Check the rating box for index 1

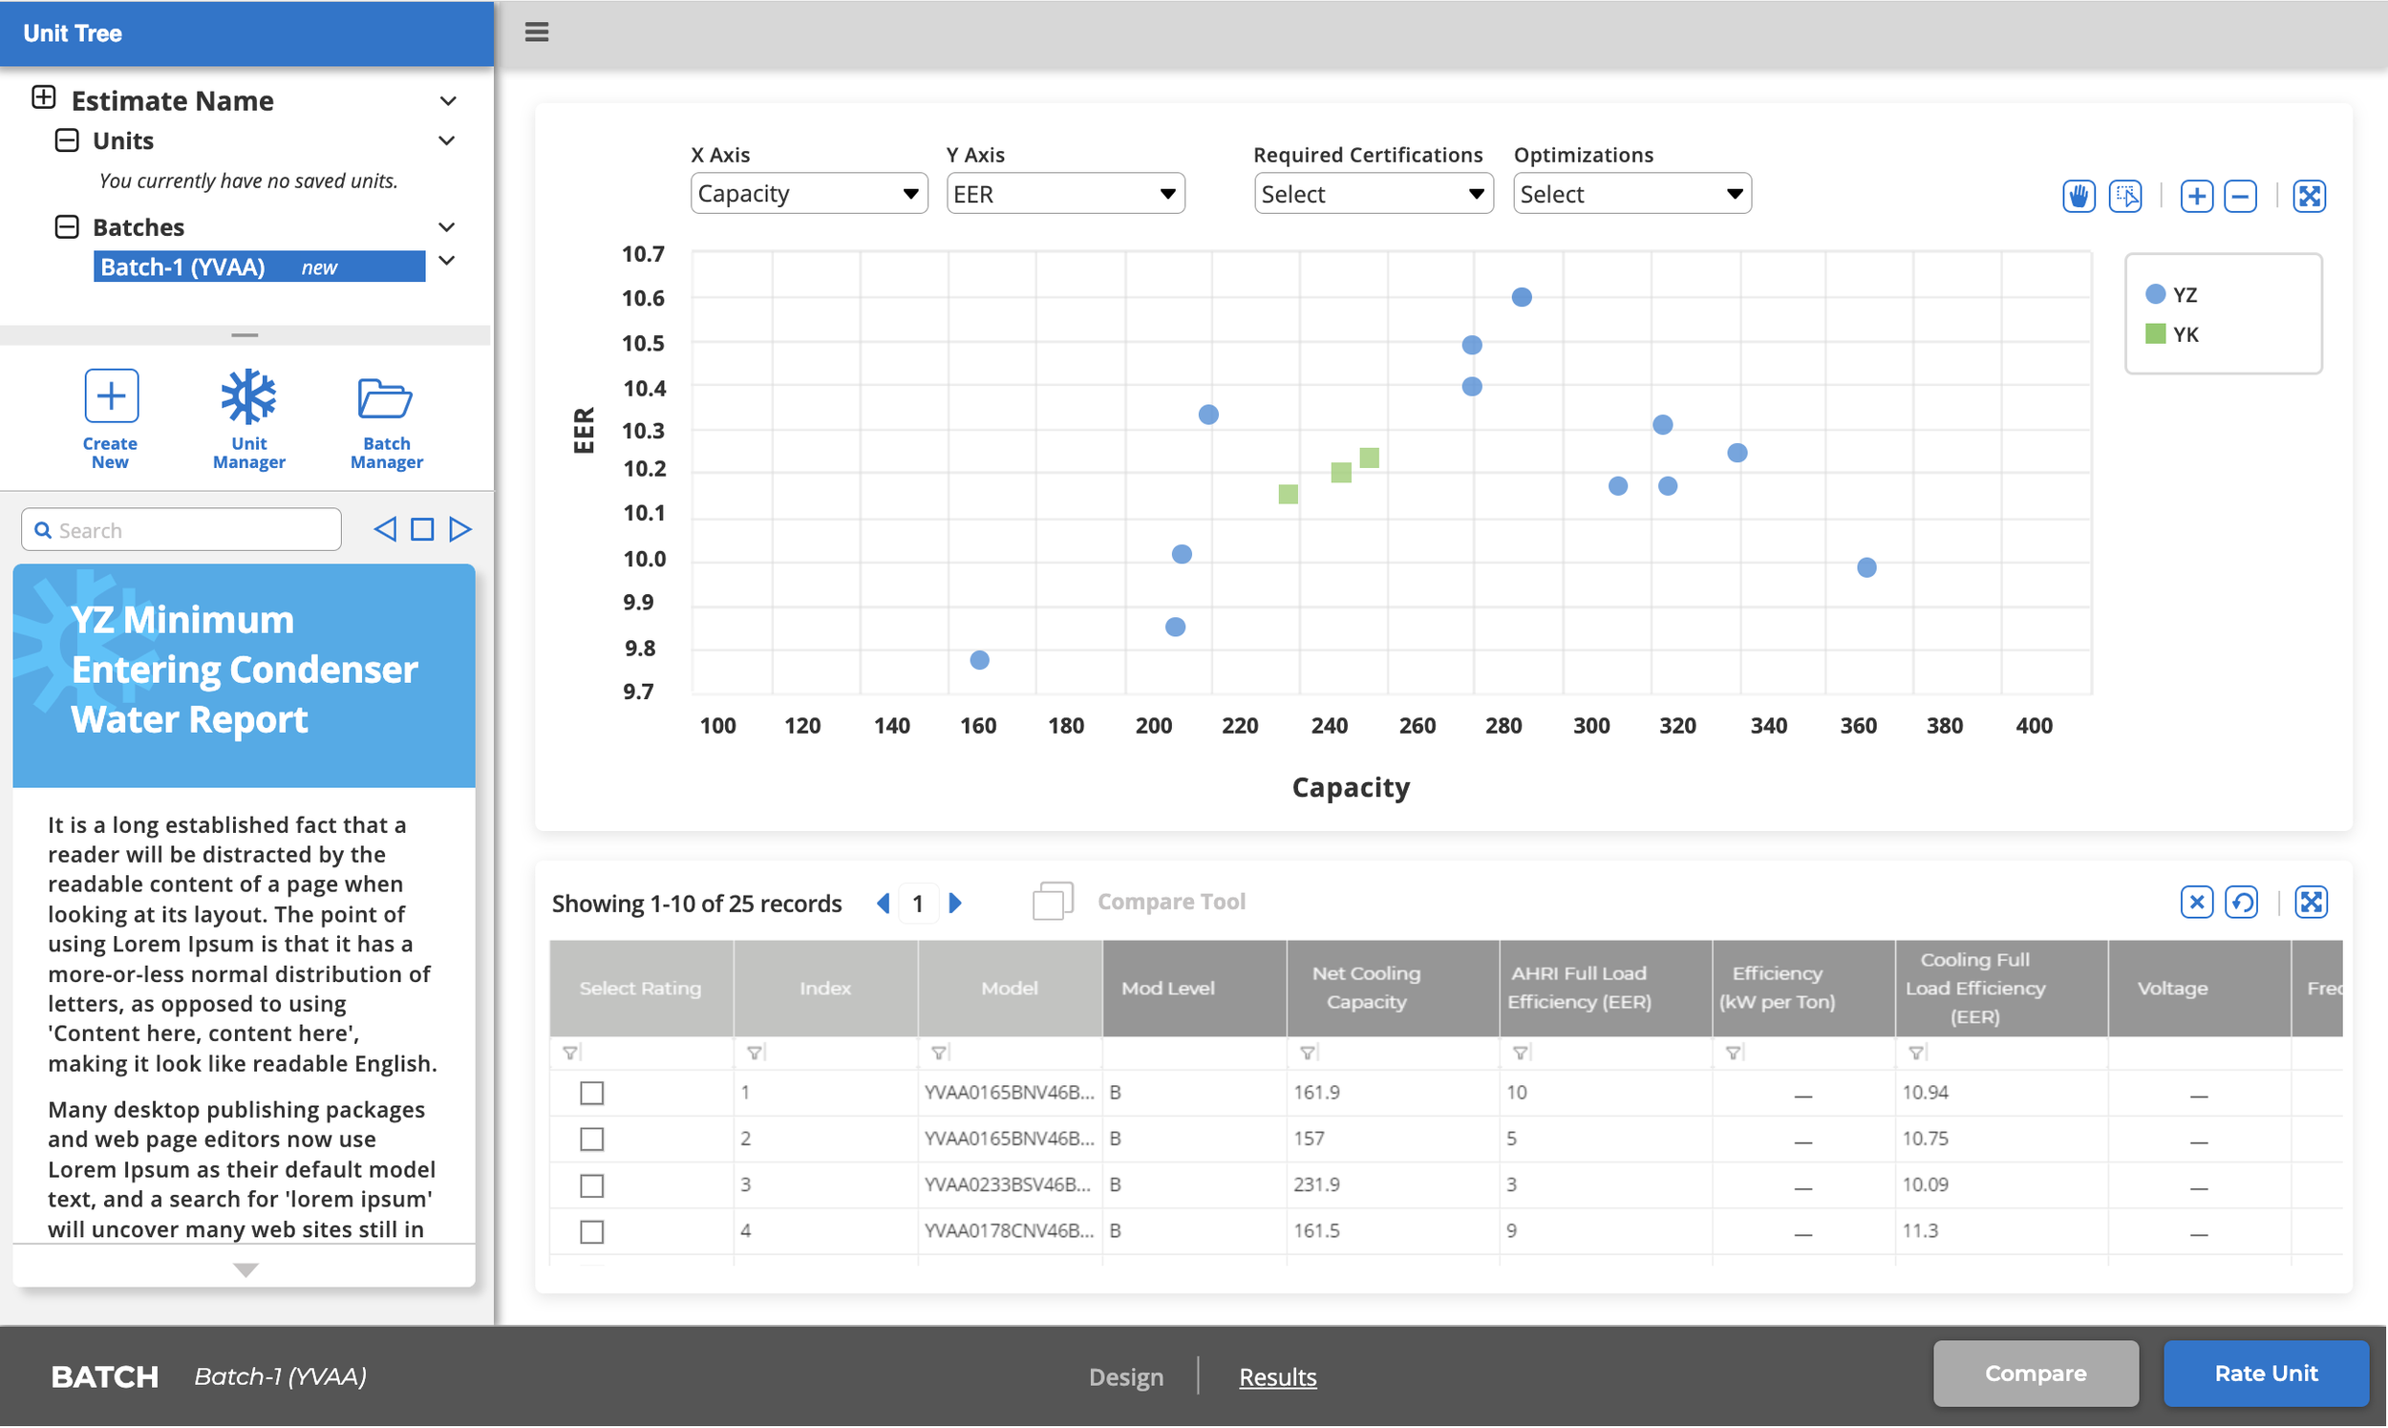pyautogui.click(x=591, y=1094)
